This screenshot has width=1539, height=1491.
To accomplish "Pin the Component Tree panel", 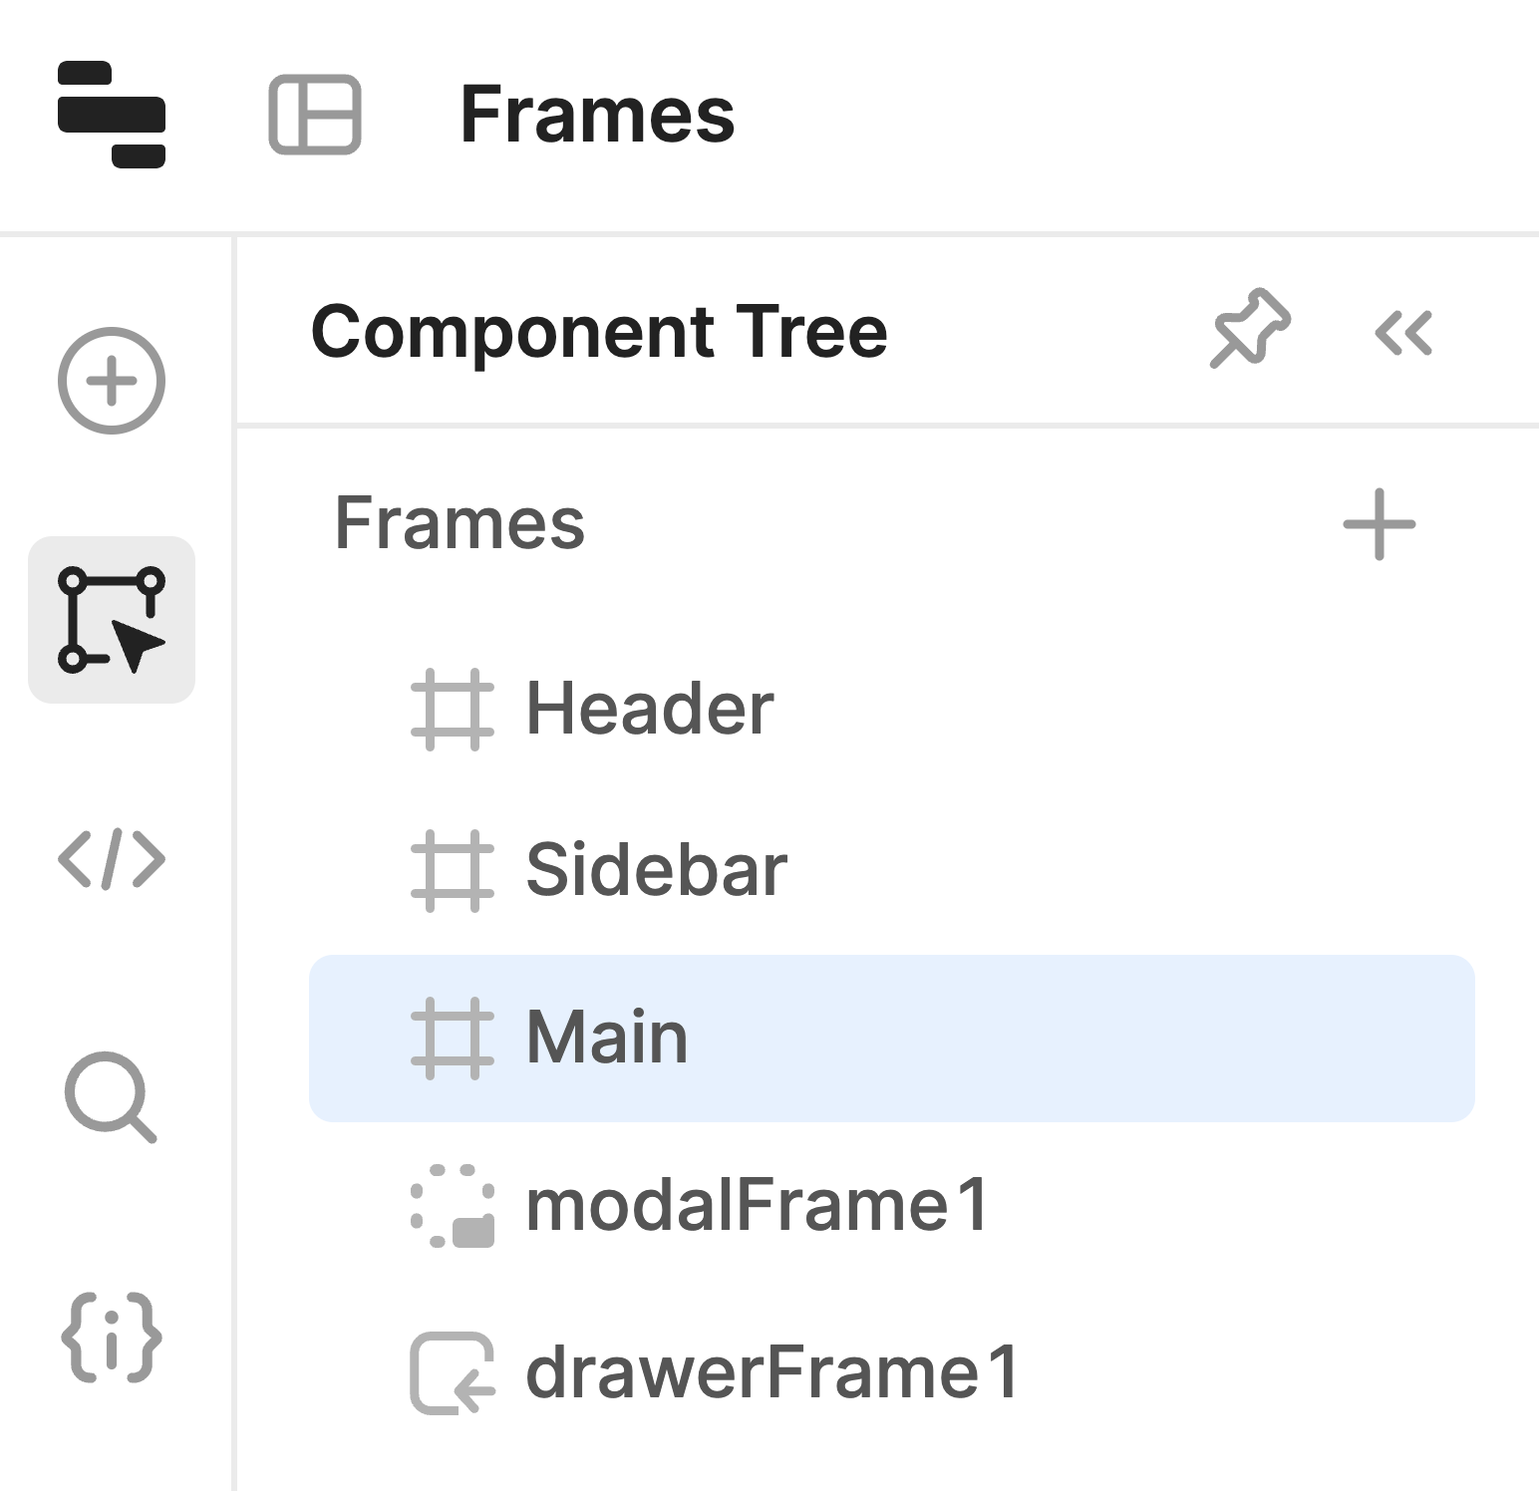I will click(1251, 330).
